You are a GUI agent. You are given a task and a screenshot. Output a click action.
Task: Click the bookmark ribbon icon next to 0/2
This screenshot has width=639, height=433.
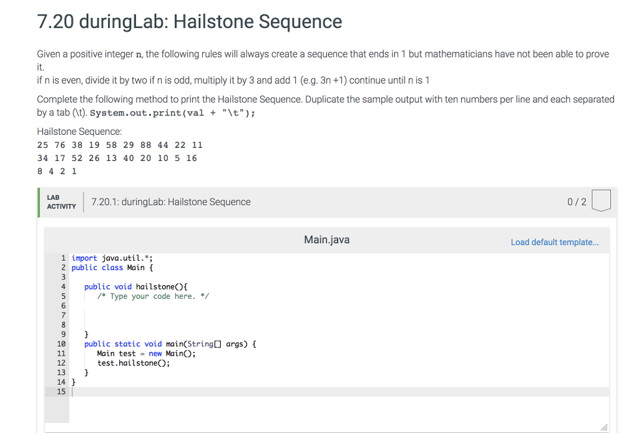pos(600,199)
